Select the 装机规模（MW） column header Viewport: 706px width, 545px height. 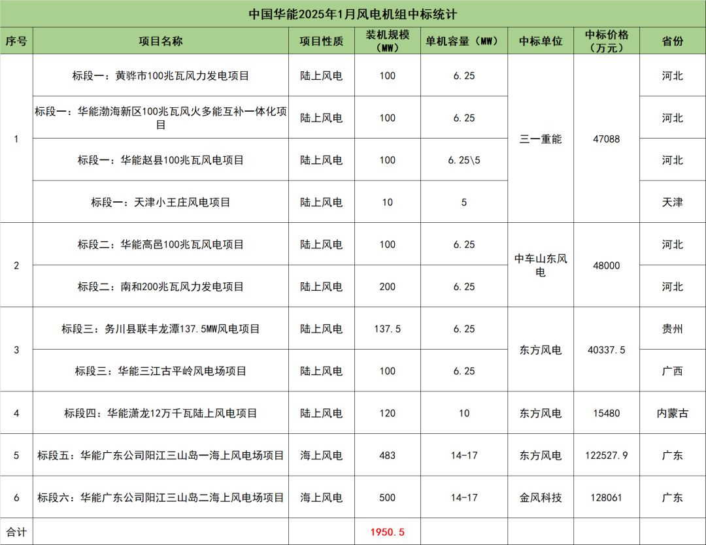388,41
